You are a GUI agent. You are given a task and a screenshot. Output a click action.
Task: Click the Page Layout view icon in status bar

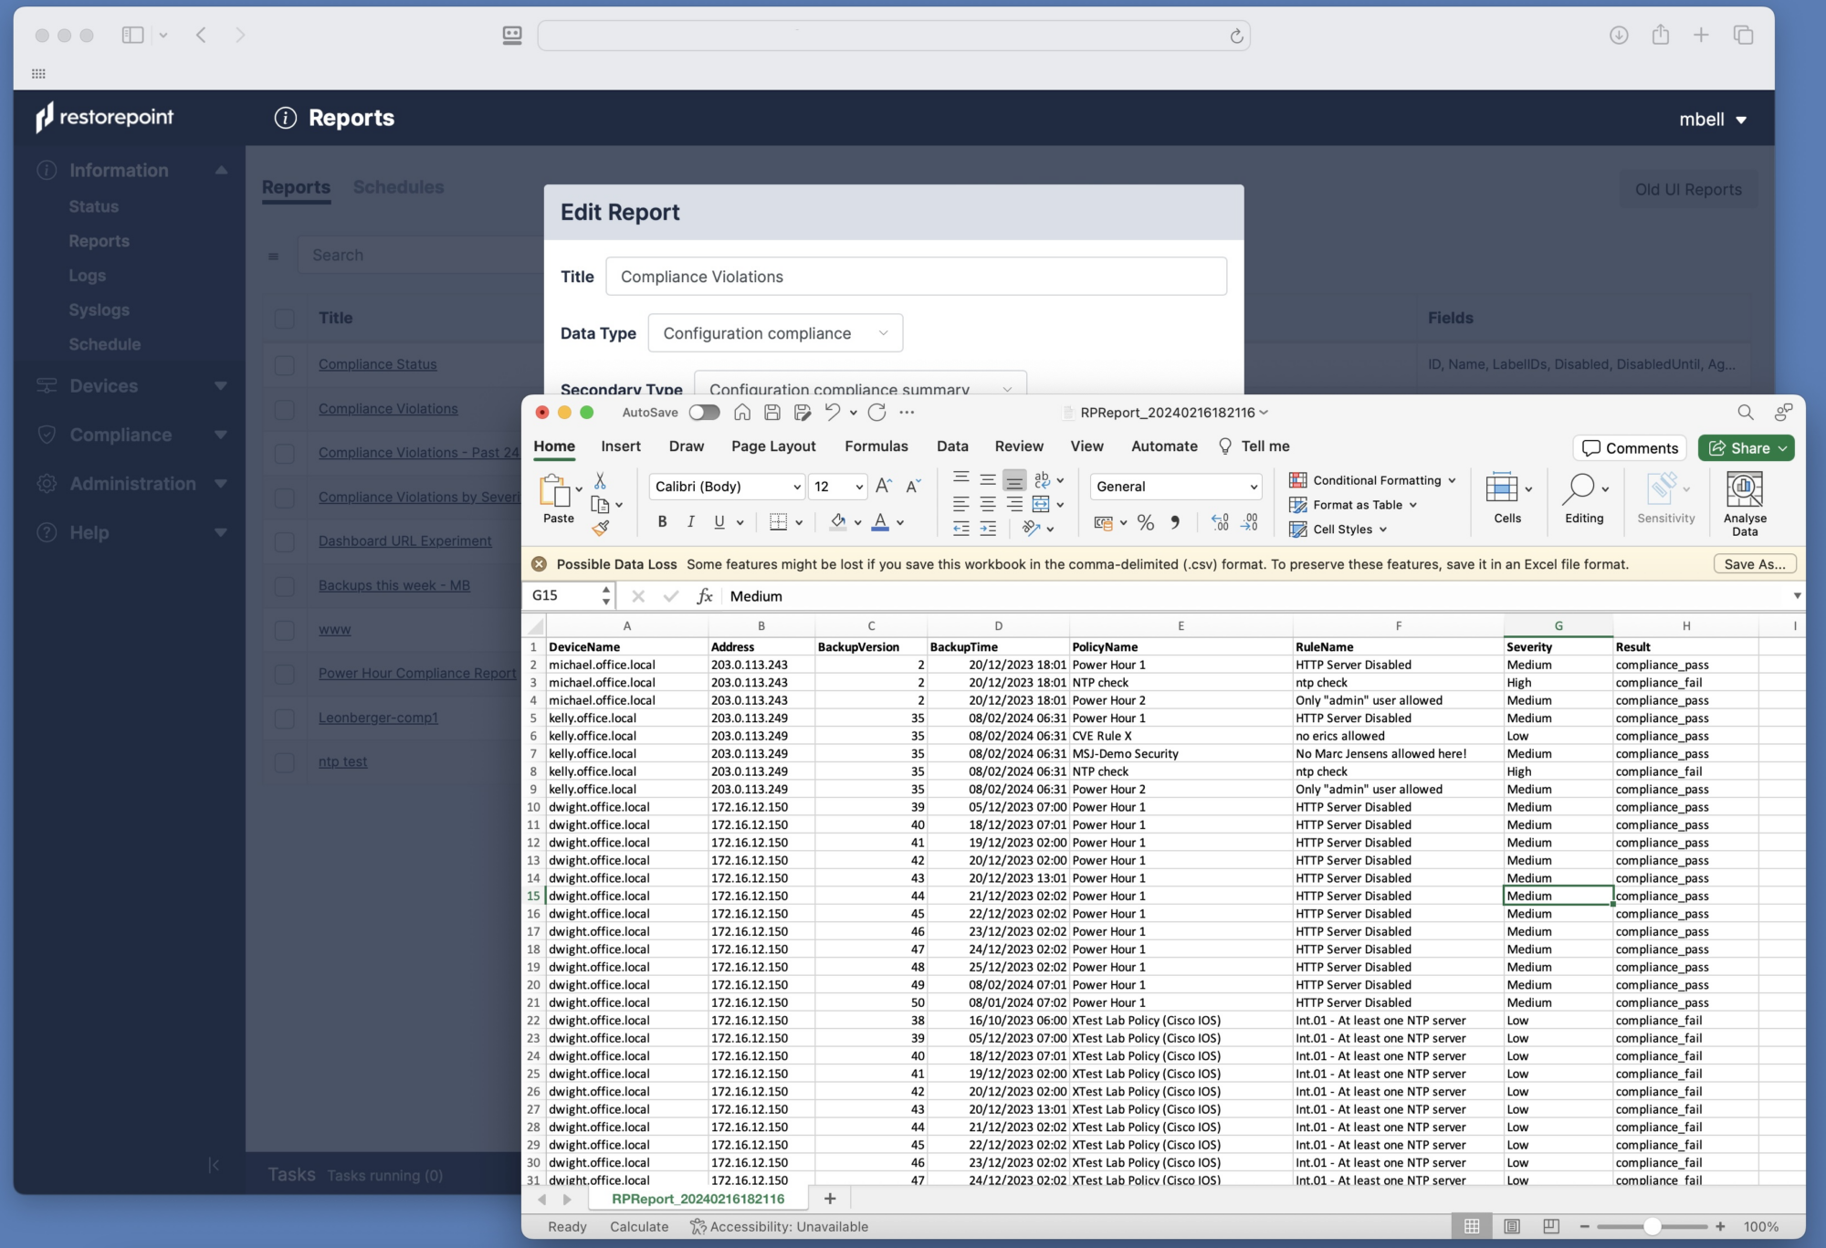(x=1511, y=1226)
